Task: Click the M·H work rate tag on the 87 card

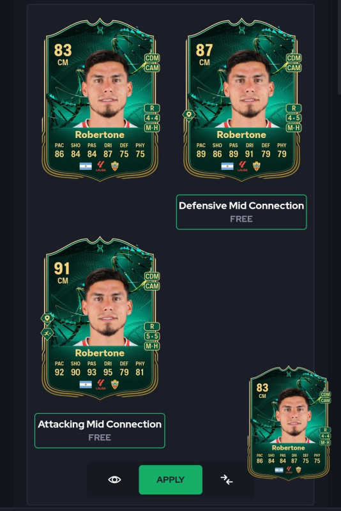Action: [294, 128]
